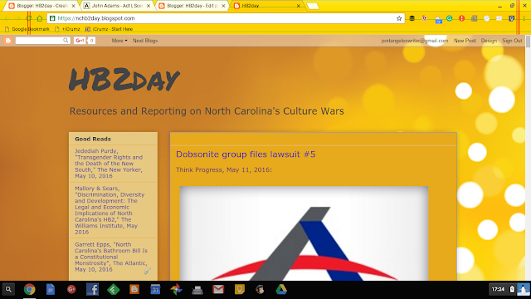This screenshot has height=299, width=531.
Task: Switch to the John Adams - Act I tab
Action: click(x=117, y=6)
